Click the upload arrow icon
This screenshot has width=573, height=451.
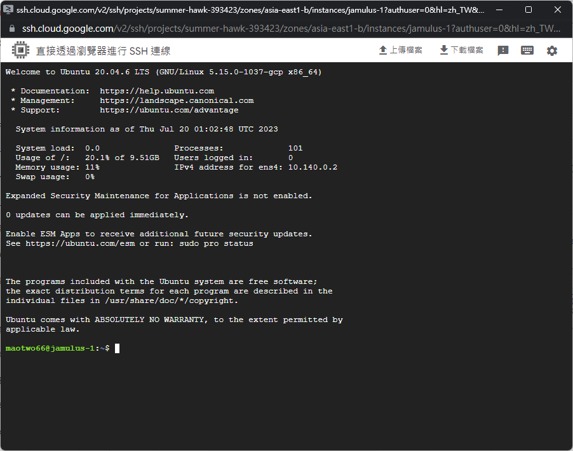[x=383, y=50]
